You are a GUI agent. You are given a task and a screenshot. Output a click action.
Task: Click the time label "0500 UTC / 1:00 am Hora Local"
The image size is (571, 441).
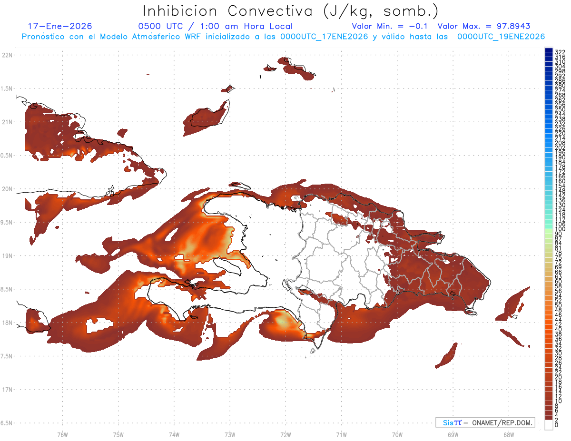coord(215,26)
